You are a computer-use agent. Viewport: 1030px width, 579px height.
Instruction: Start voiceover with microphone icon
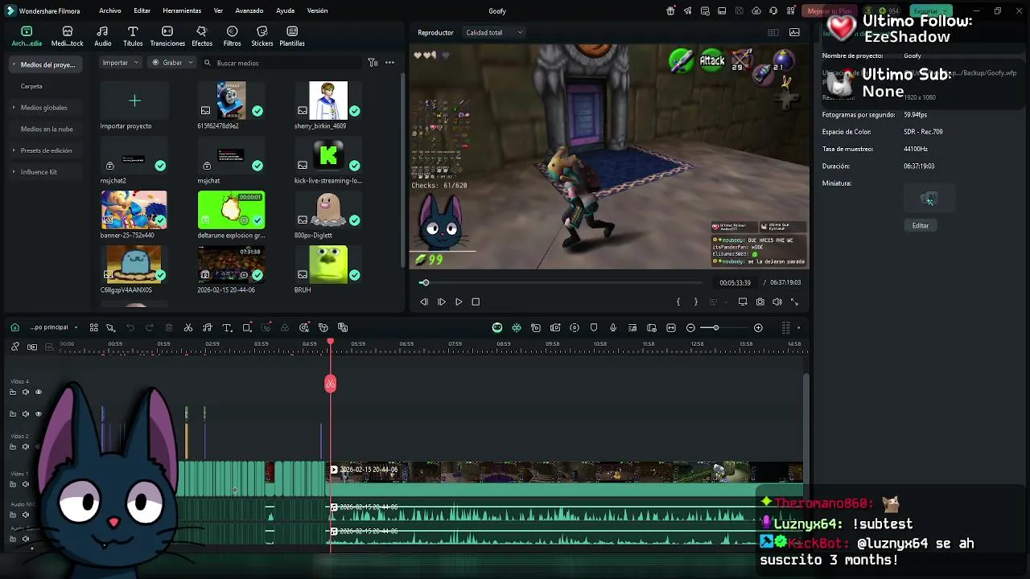pyautogui.click(x=613, y=327)
